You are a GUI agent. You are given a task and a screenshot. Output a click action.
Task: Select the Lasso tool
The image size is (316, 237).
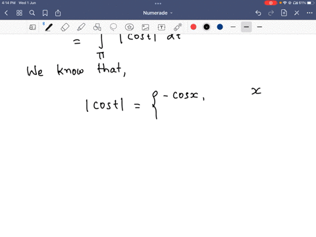pos(113,27)
